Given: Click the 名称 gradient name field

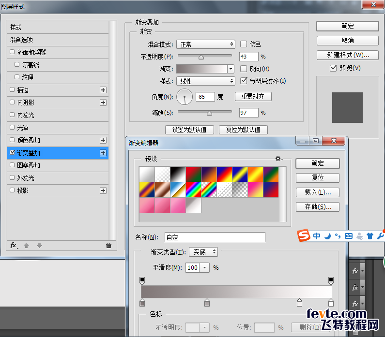Looking at the screenshot, I should point(215,237).
